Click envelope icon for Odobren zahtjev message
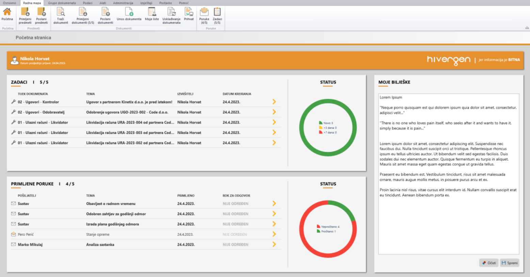 14,214
